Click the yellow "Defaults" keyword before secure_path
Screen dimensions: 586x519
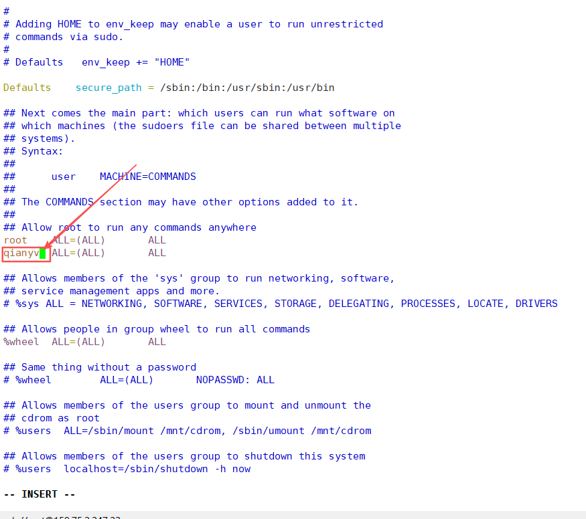[x=27, y=88]
